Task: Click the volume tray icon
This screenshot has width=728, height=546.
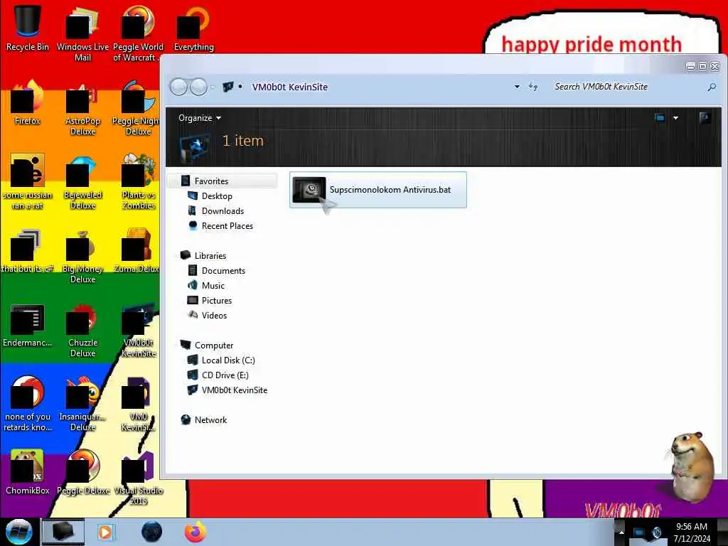Action: click(x=656, y=532)
